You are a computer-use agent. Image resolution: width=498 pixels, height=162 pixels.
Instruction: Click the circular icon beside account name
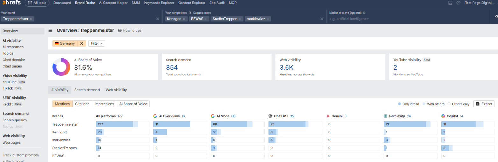click(x=458, y=3)
